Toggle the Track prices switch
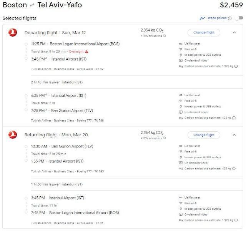The width and height of the screenshot is (246, 231). click(239, 18)
